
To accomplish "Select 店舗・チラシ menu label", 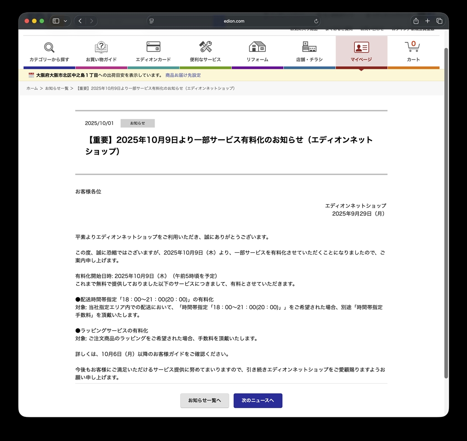I will 309,60.
